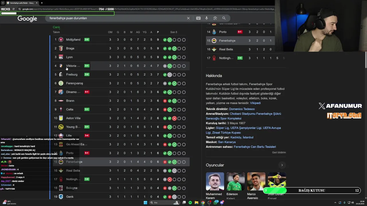Open a new browser tab
The height and width of the screenshot is (206, 367).
(42, 3)
